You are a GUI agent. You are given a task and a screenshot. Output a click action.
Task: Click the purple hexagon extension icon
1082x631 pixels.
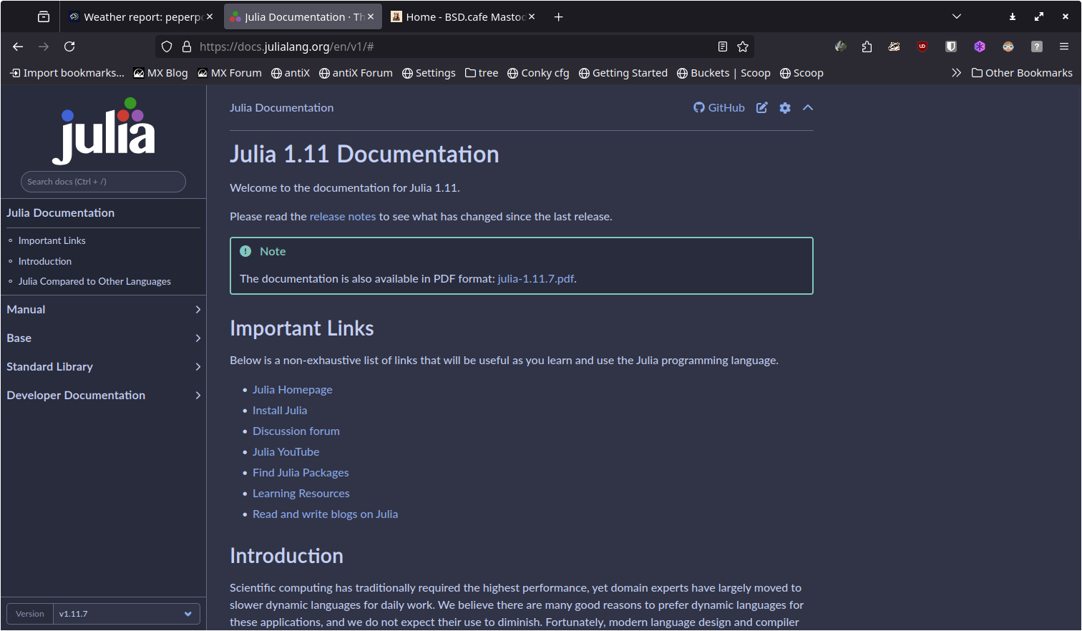click(x=980, y=47)
